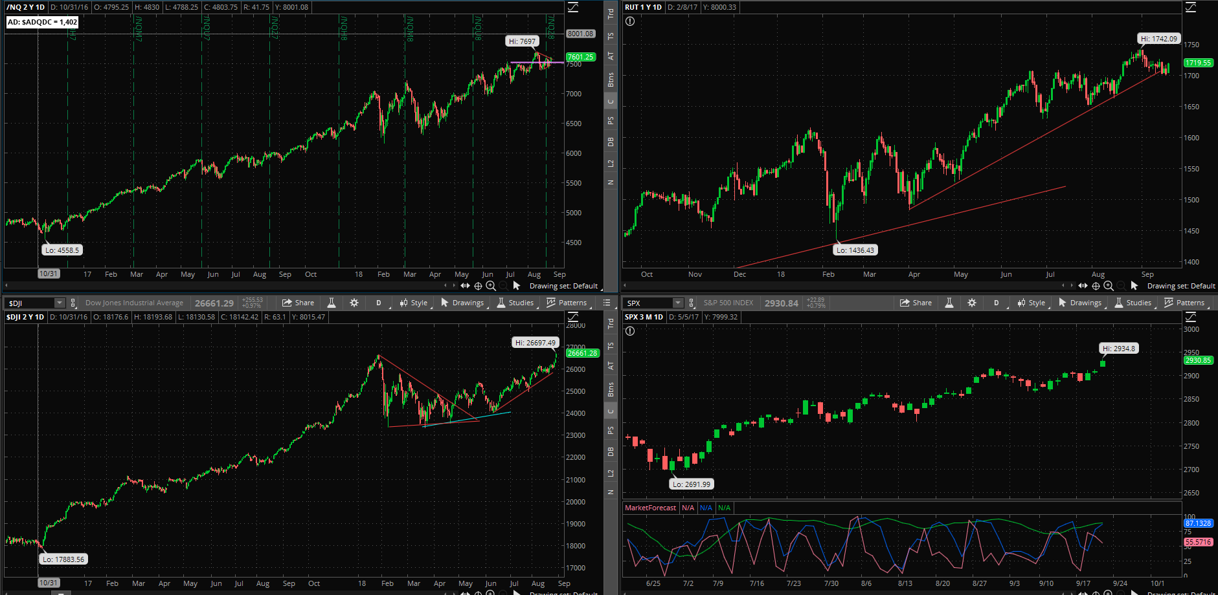Click the Lo: 1436.43 label on the RUT chart
The height and width of the screenshot is (595, 1218).
[x=855, y=250]
